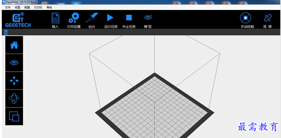Select the overlapping squares scale tool

tap(14, 116)
